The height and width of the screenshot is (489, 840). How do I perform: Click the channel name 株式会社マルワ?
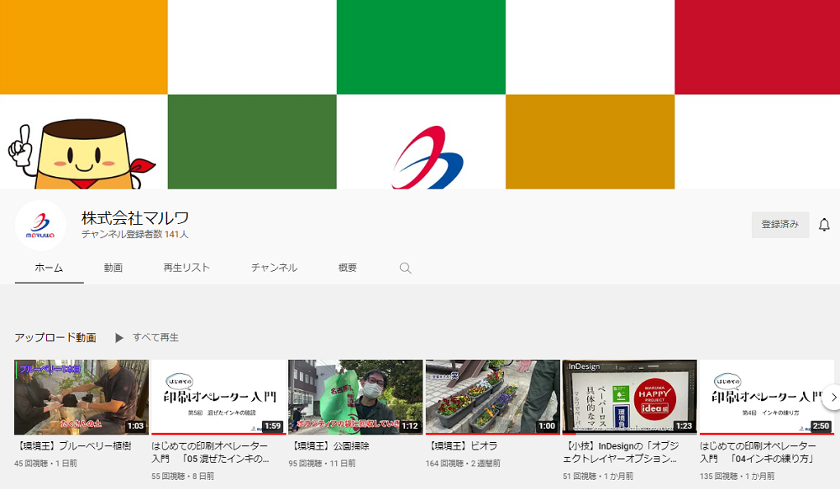[x=135, y=218]
